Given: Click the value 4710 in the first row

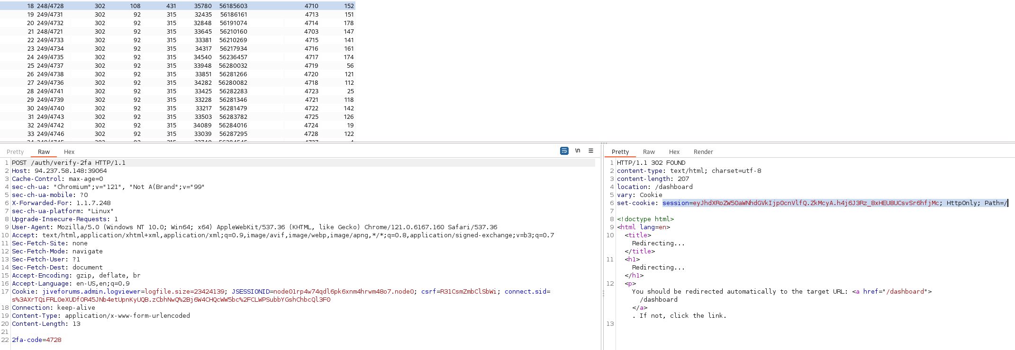Looking at the screenshot, I should click(311, 6).
